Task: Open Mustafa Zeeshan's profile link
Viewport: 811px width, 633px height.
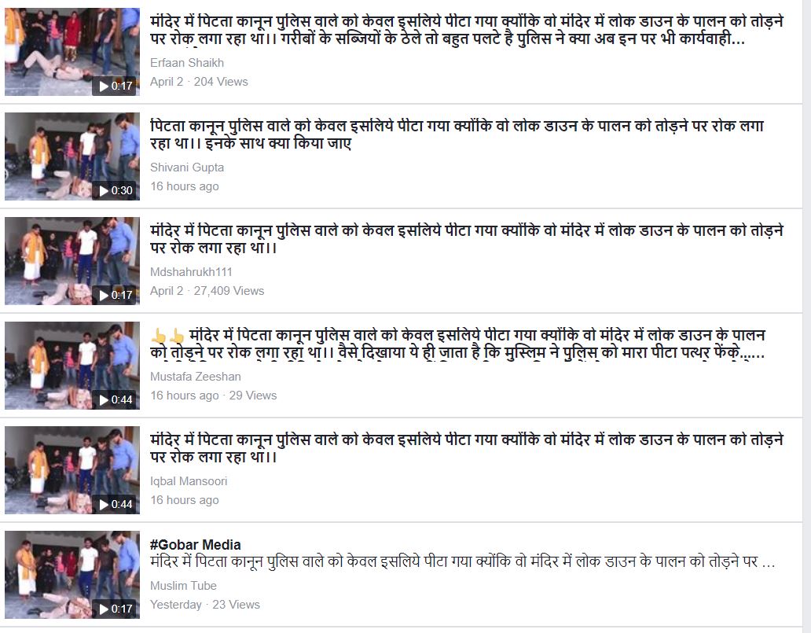Action: 195,377
